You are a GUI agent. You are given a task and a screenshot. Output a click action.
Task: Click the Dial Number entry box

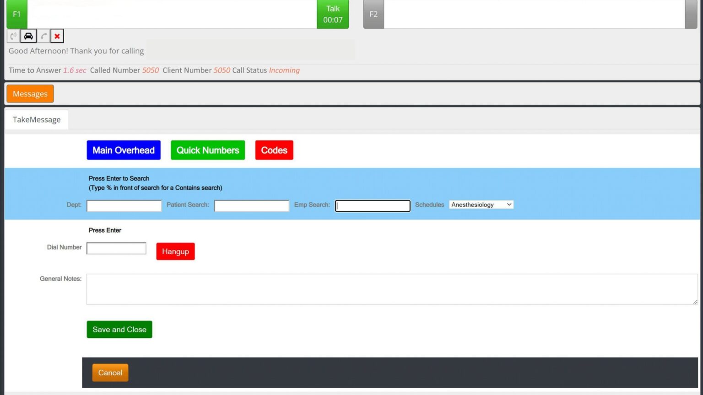(x=116, y=248)
